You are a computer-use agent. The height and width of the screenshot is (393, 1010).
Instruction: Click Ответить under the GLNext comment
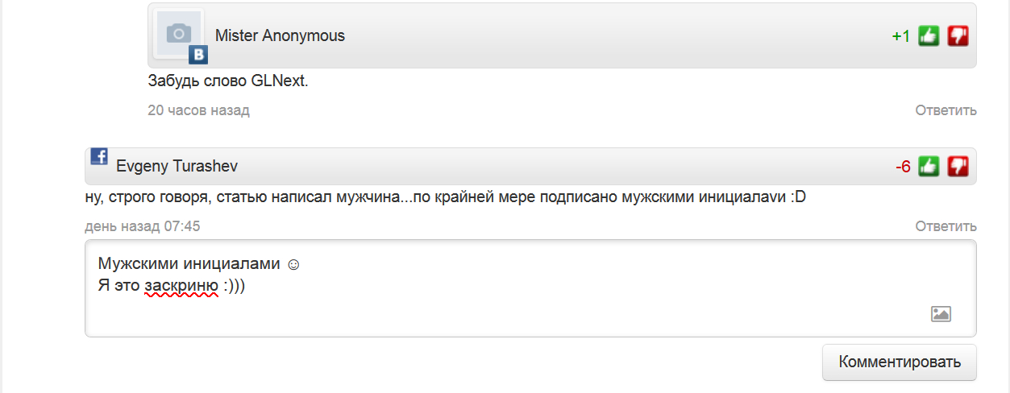click(946, 110)
